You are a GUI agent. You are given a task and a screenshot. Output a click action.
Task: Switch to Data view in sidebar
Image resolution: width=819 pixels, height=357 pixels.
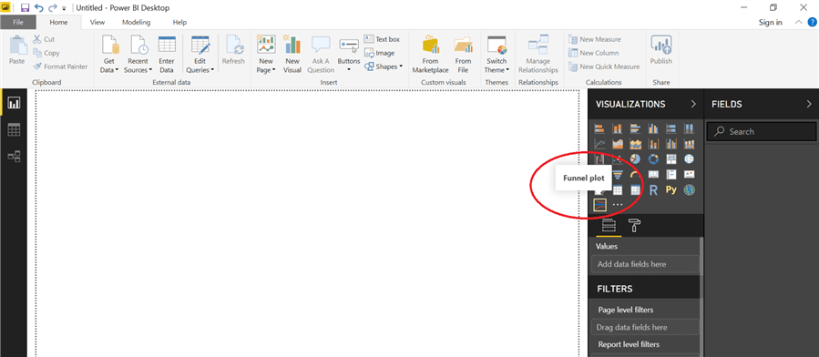click(x=14, y=130)
